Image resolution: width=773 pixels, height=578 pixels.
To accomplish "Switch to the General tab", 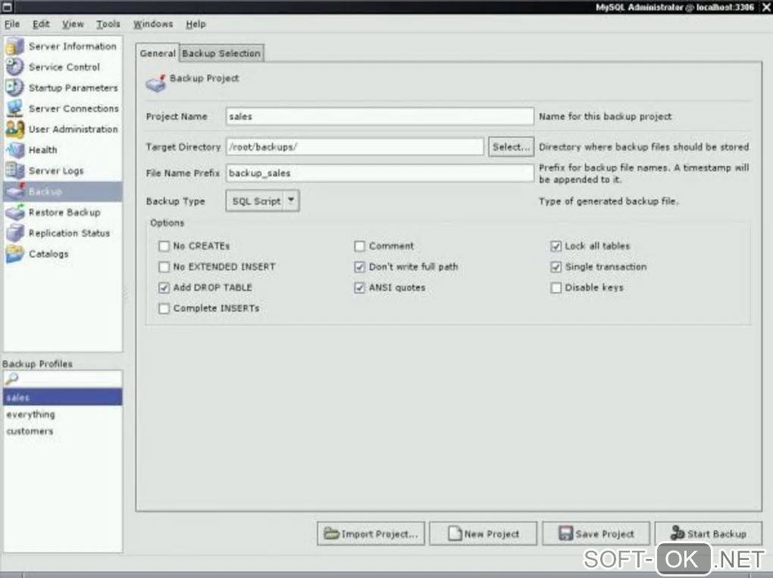I will 158,53.
